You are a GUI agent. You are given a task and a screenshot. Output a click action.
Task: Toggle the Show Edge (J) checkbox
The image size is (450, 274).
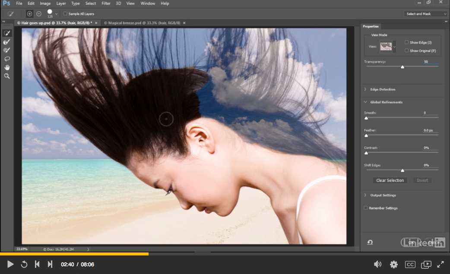point(407,42)
